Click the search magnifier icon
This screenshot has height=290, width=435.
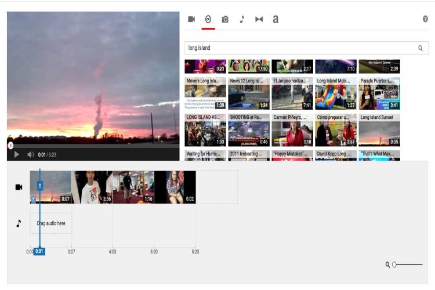pos(420,48)
